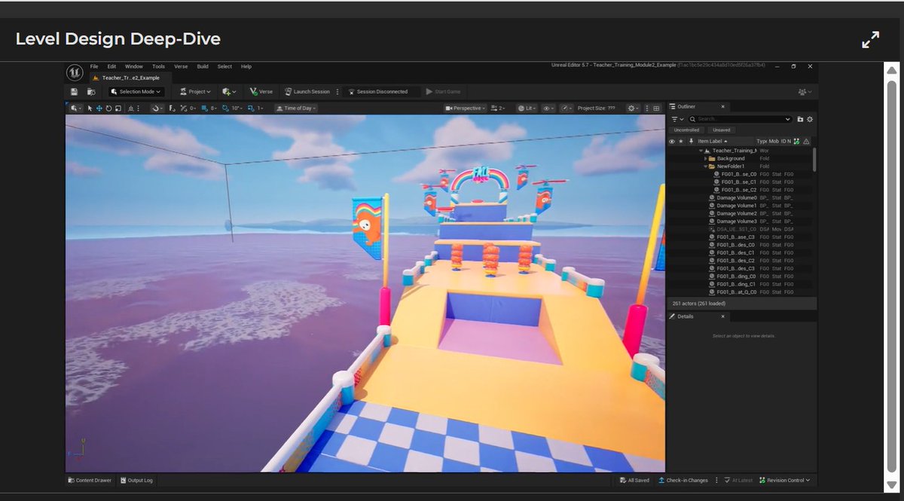Click the revision status column icon in Outliner
The width and height of the screenshot is (904, 501).
pyautogui.click(x=796, y=141)
